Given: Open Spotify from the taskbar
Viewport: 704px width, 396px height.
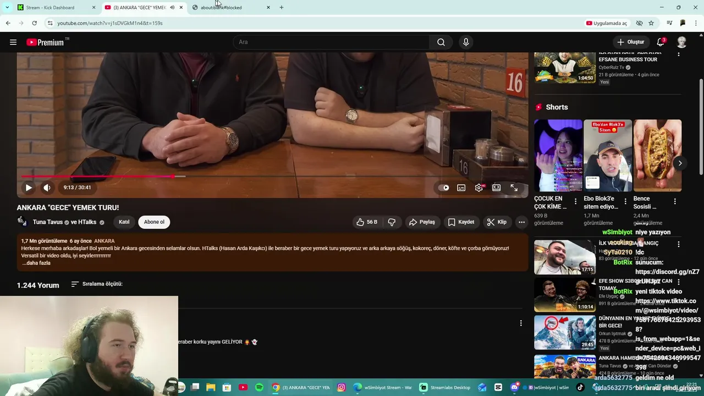Looking at the screenshot, I should [x=260, y=388].
